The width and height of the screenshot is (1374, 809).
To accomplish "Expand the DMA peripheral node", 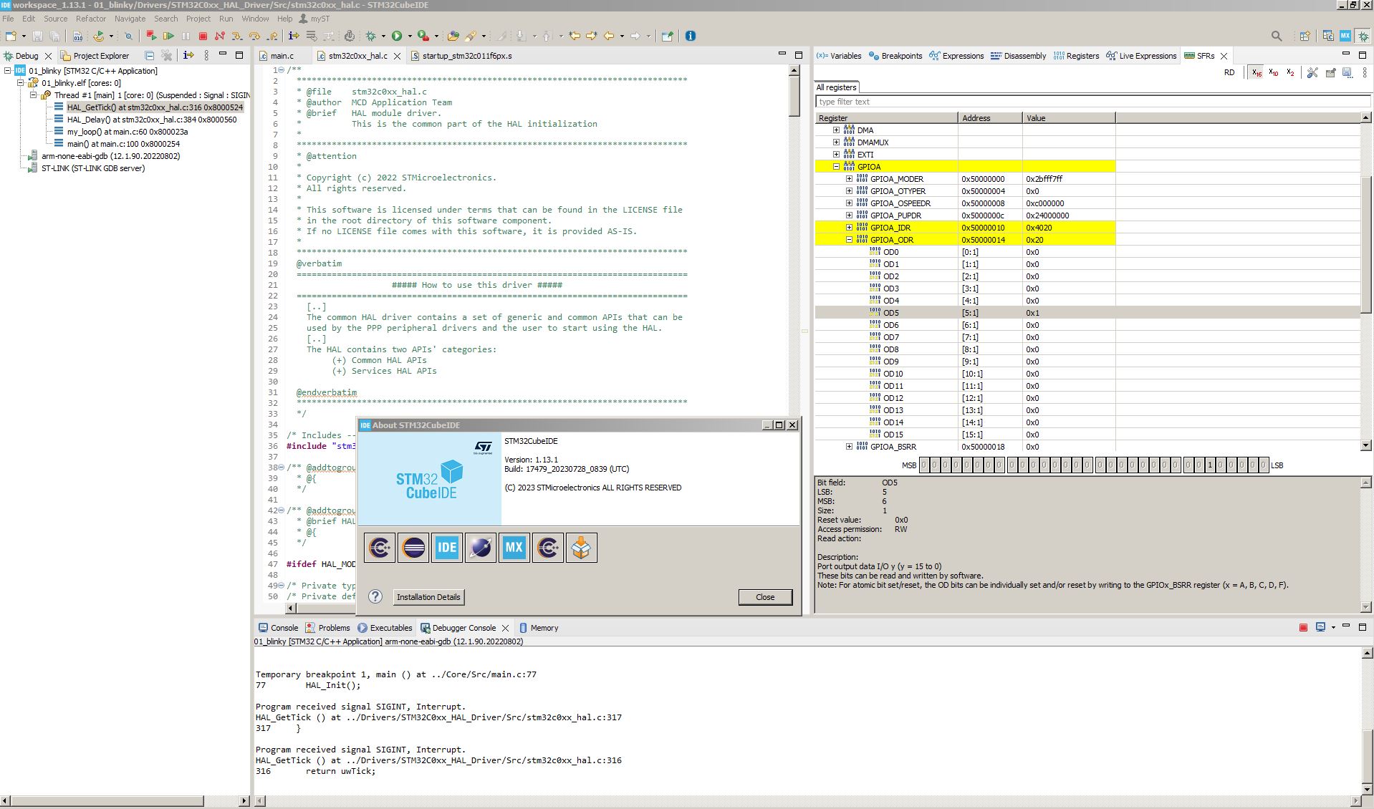I will click(836, 130).
